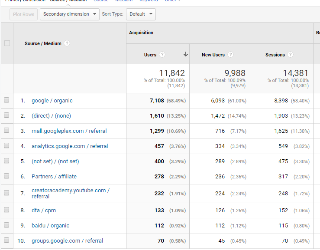This screenshot has width=320, height=250.
Task: Open Partners / affiliate source link
Action: [x=54, y=176]
